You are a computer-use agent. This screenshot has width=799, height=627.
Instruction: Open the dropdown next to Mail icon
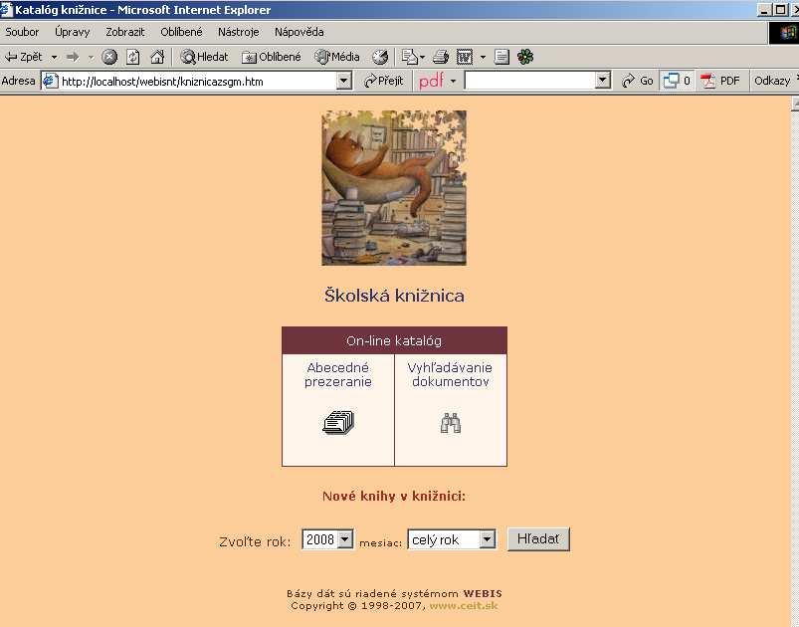coord(423,57)
